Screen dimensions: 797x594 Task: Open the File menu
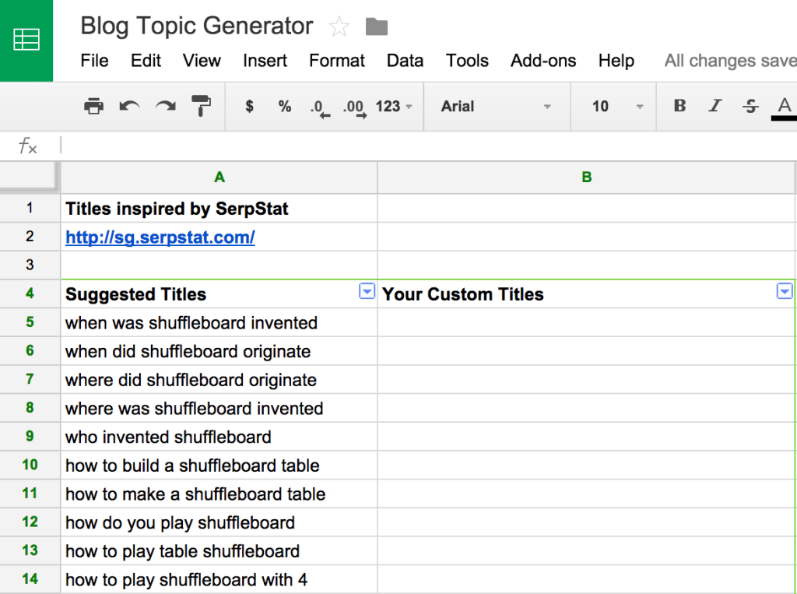[x=94, y=61]
